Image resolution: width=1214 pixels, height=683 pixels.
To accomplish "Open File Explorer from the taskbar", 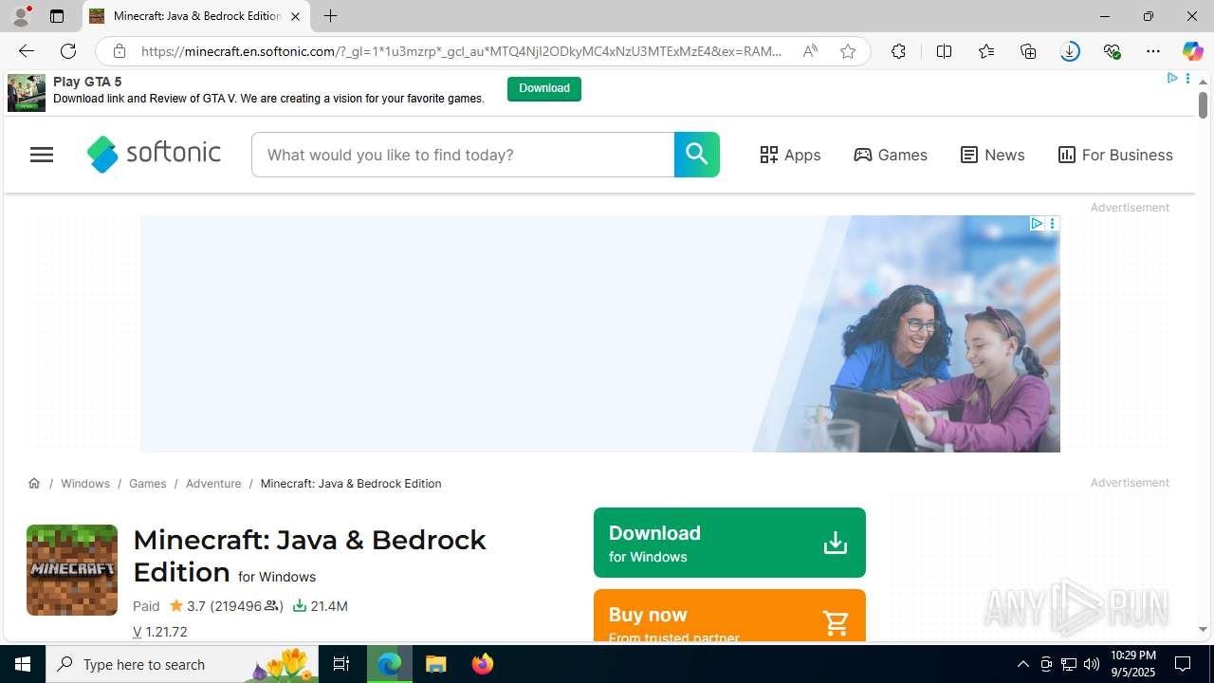I will tap(436, 664).
